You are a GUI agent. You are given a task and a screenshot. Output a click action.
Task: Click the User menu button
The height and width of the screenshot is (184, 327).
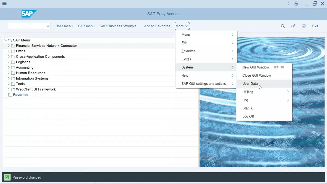64,26
